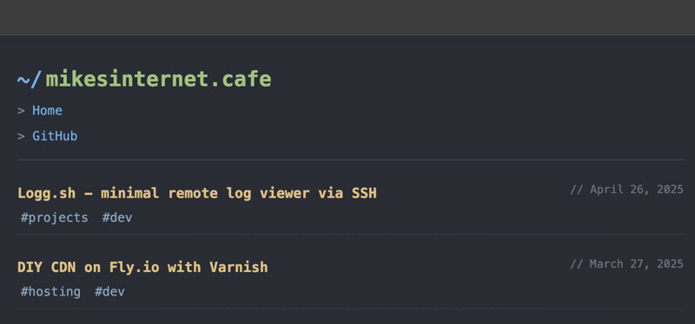Click the mikesinternet.cafe site title
Viewport: 695px width, 324px height.
(158, 79)
